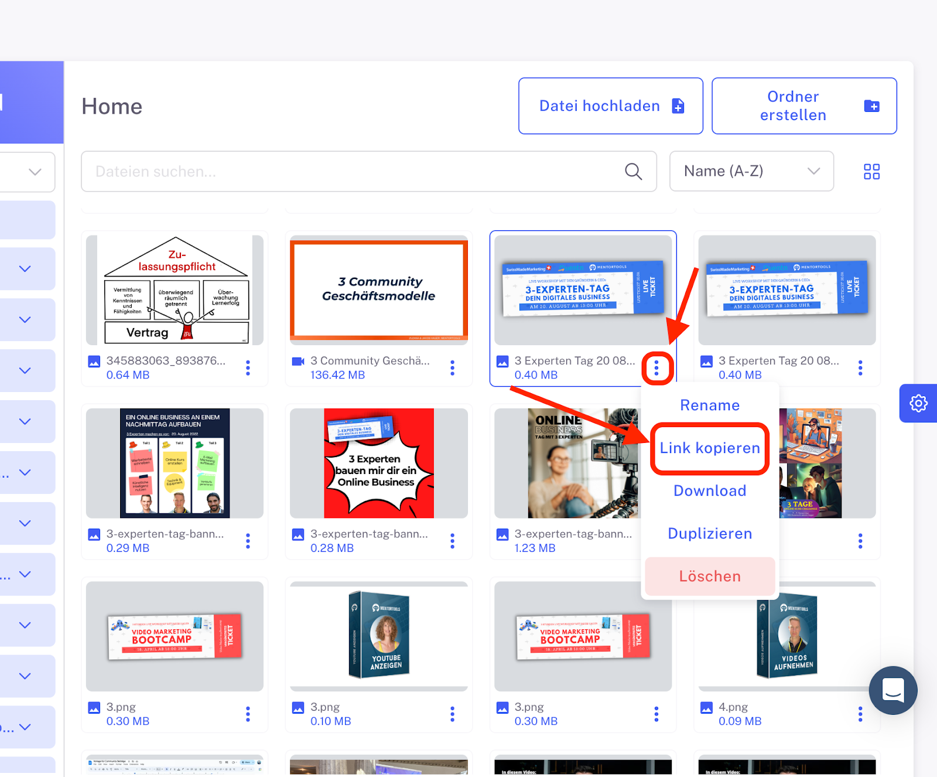The width and height of the screenshot is (937, 777).
Task: Click the 136.42 MB file size
Action: pyautogui.click(x=338, y=375)
